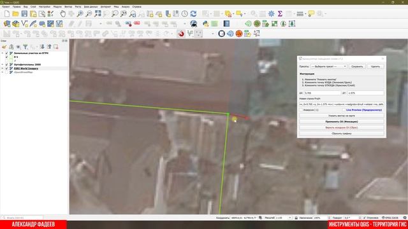Open the temporal controller clock icon
The image size is (408, 229).
pos(185,14)
